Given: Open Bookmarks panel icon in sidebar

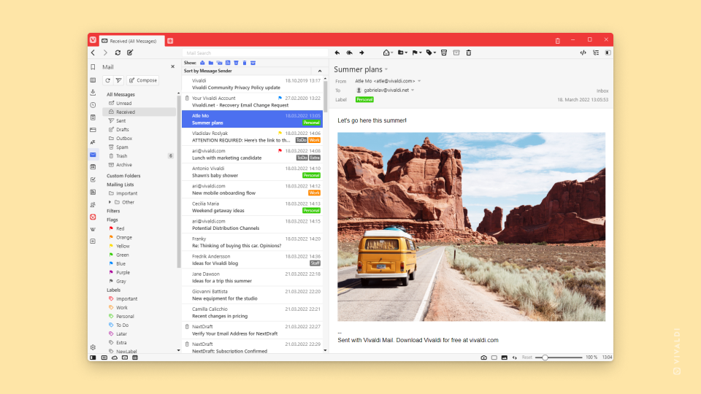Looking at the screenshot, I should (x=93, y=67).
